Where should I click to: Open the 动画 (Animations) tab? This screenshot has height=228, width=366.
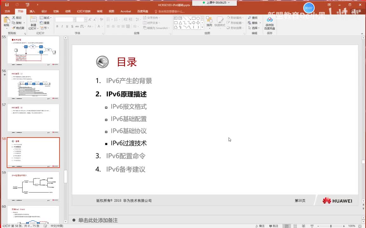point(68,11)
